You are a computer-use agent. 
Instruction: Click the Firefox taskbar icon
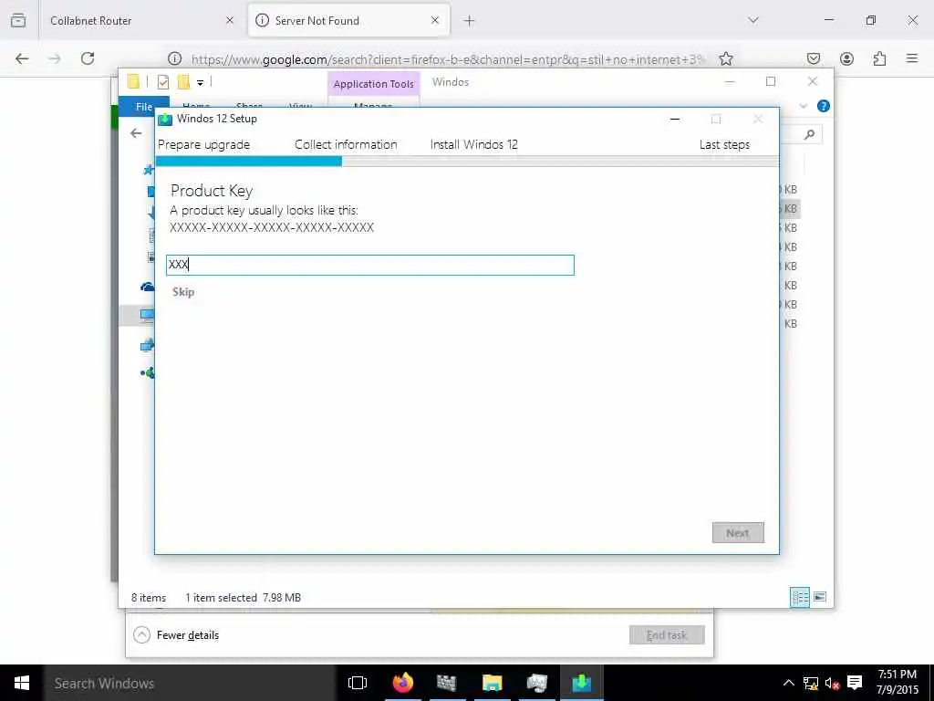click(x=403, y=683)
